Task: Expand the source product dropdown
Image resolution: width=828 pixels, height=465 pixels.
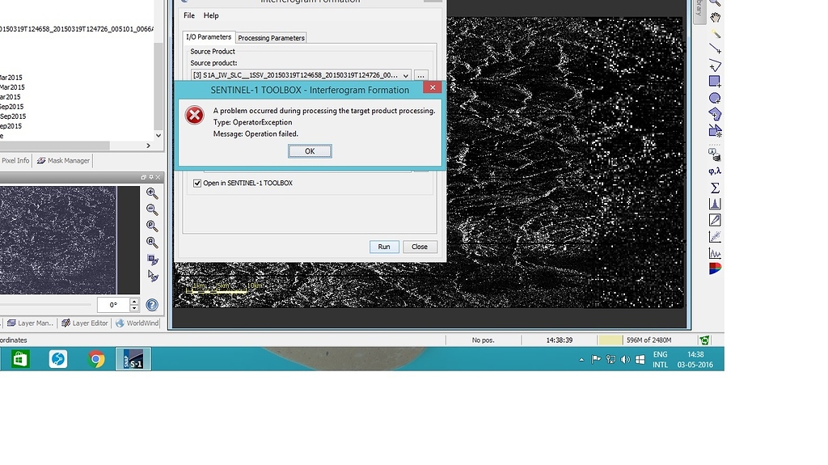Action: tap(406, 75)
